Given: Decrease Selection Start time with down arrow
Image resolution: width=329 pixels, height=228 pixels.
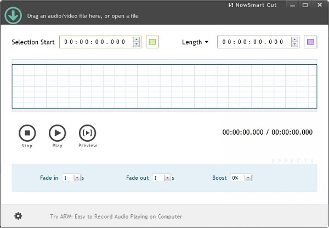Looking at the screenshot, I should (x=137, y=45).
